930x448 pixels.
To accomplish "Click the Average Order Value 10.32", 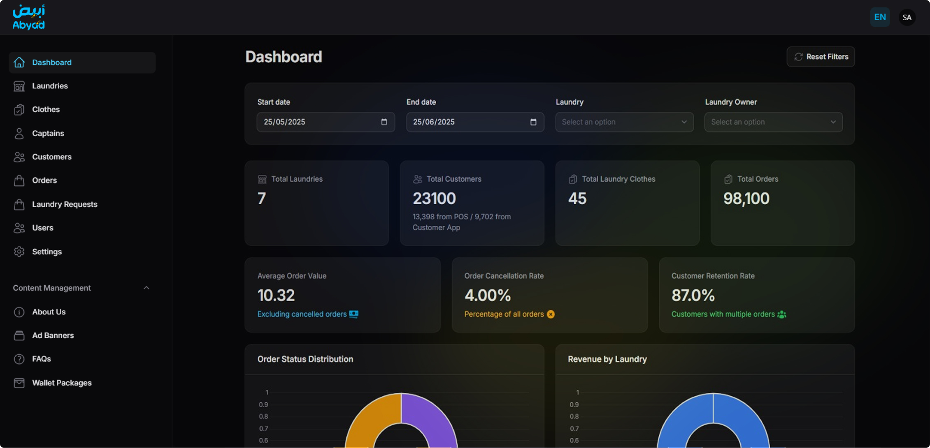I will tap(276, 296).
